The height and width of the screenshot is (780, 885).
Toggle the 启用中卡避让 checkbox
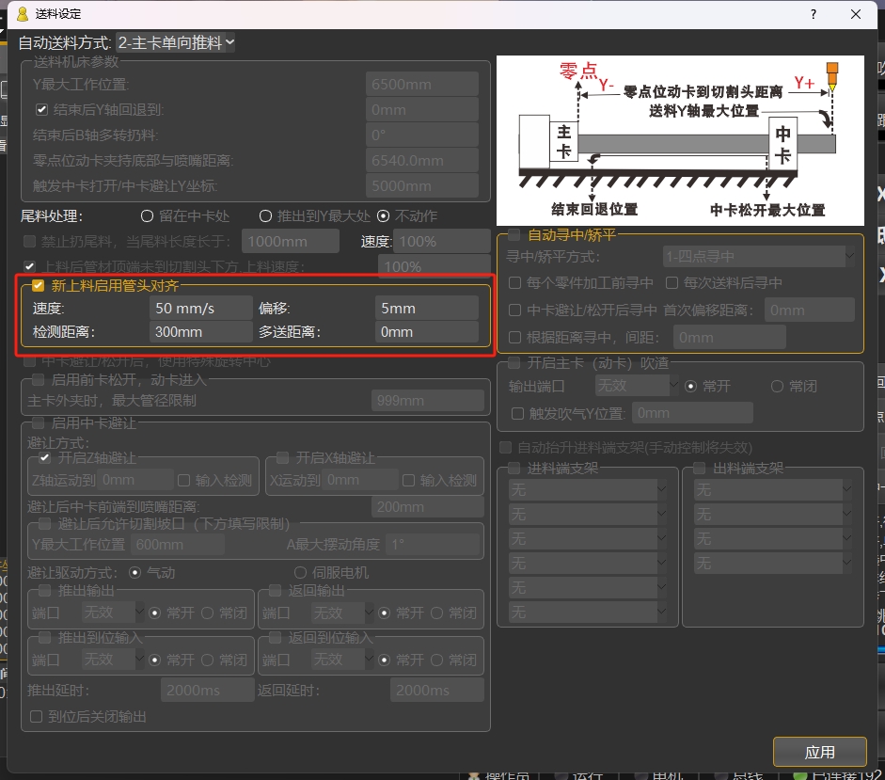(39, 422)
